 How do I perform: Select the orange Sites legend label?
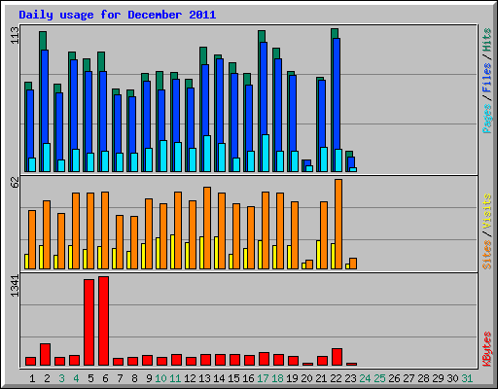(x=487, y=255)
